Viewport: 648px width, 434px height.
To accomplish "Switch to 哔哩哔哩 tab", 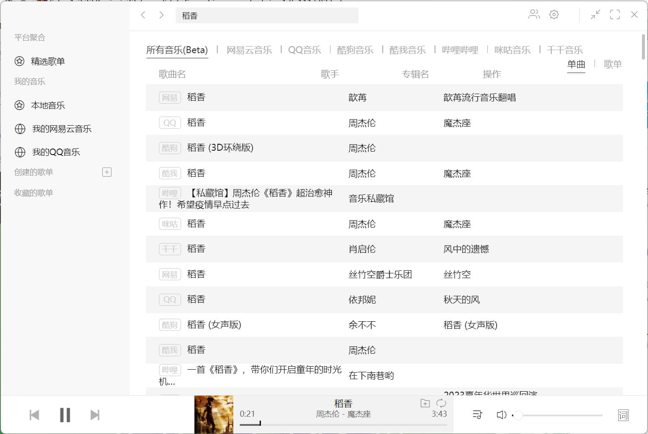I will tap(460, 50).
